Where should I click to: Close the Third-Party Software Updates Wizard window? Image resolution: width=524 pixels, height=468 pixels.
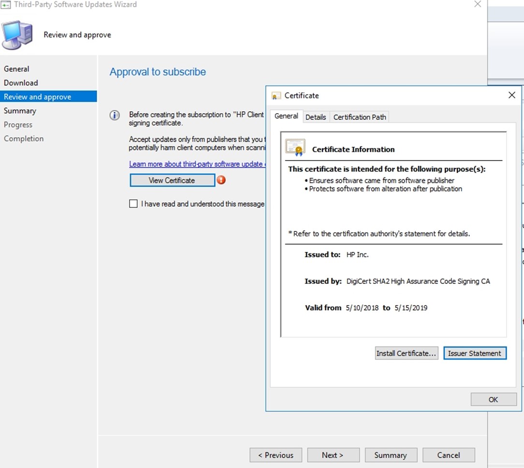point(478,4)
